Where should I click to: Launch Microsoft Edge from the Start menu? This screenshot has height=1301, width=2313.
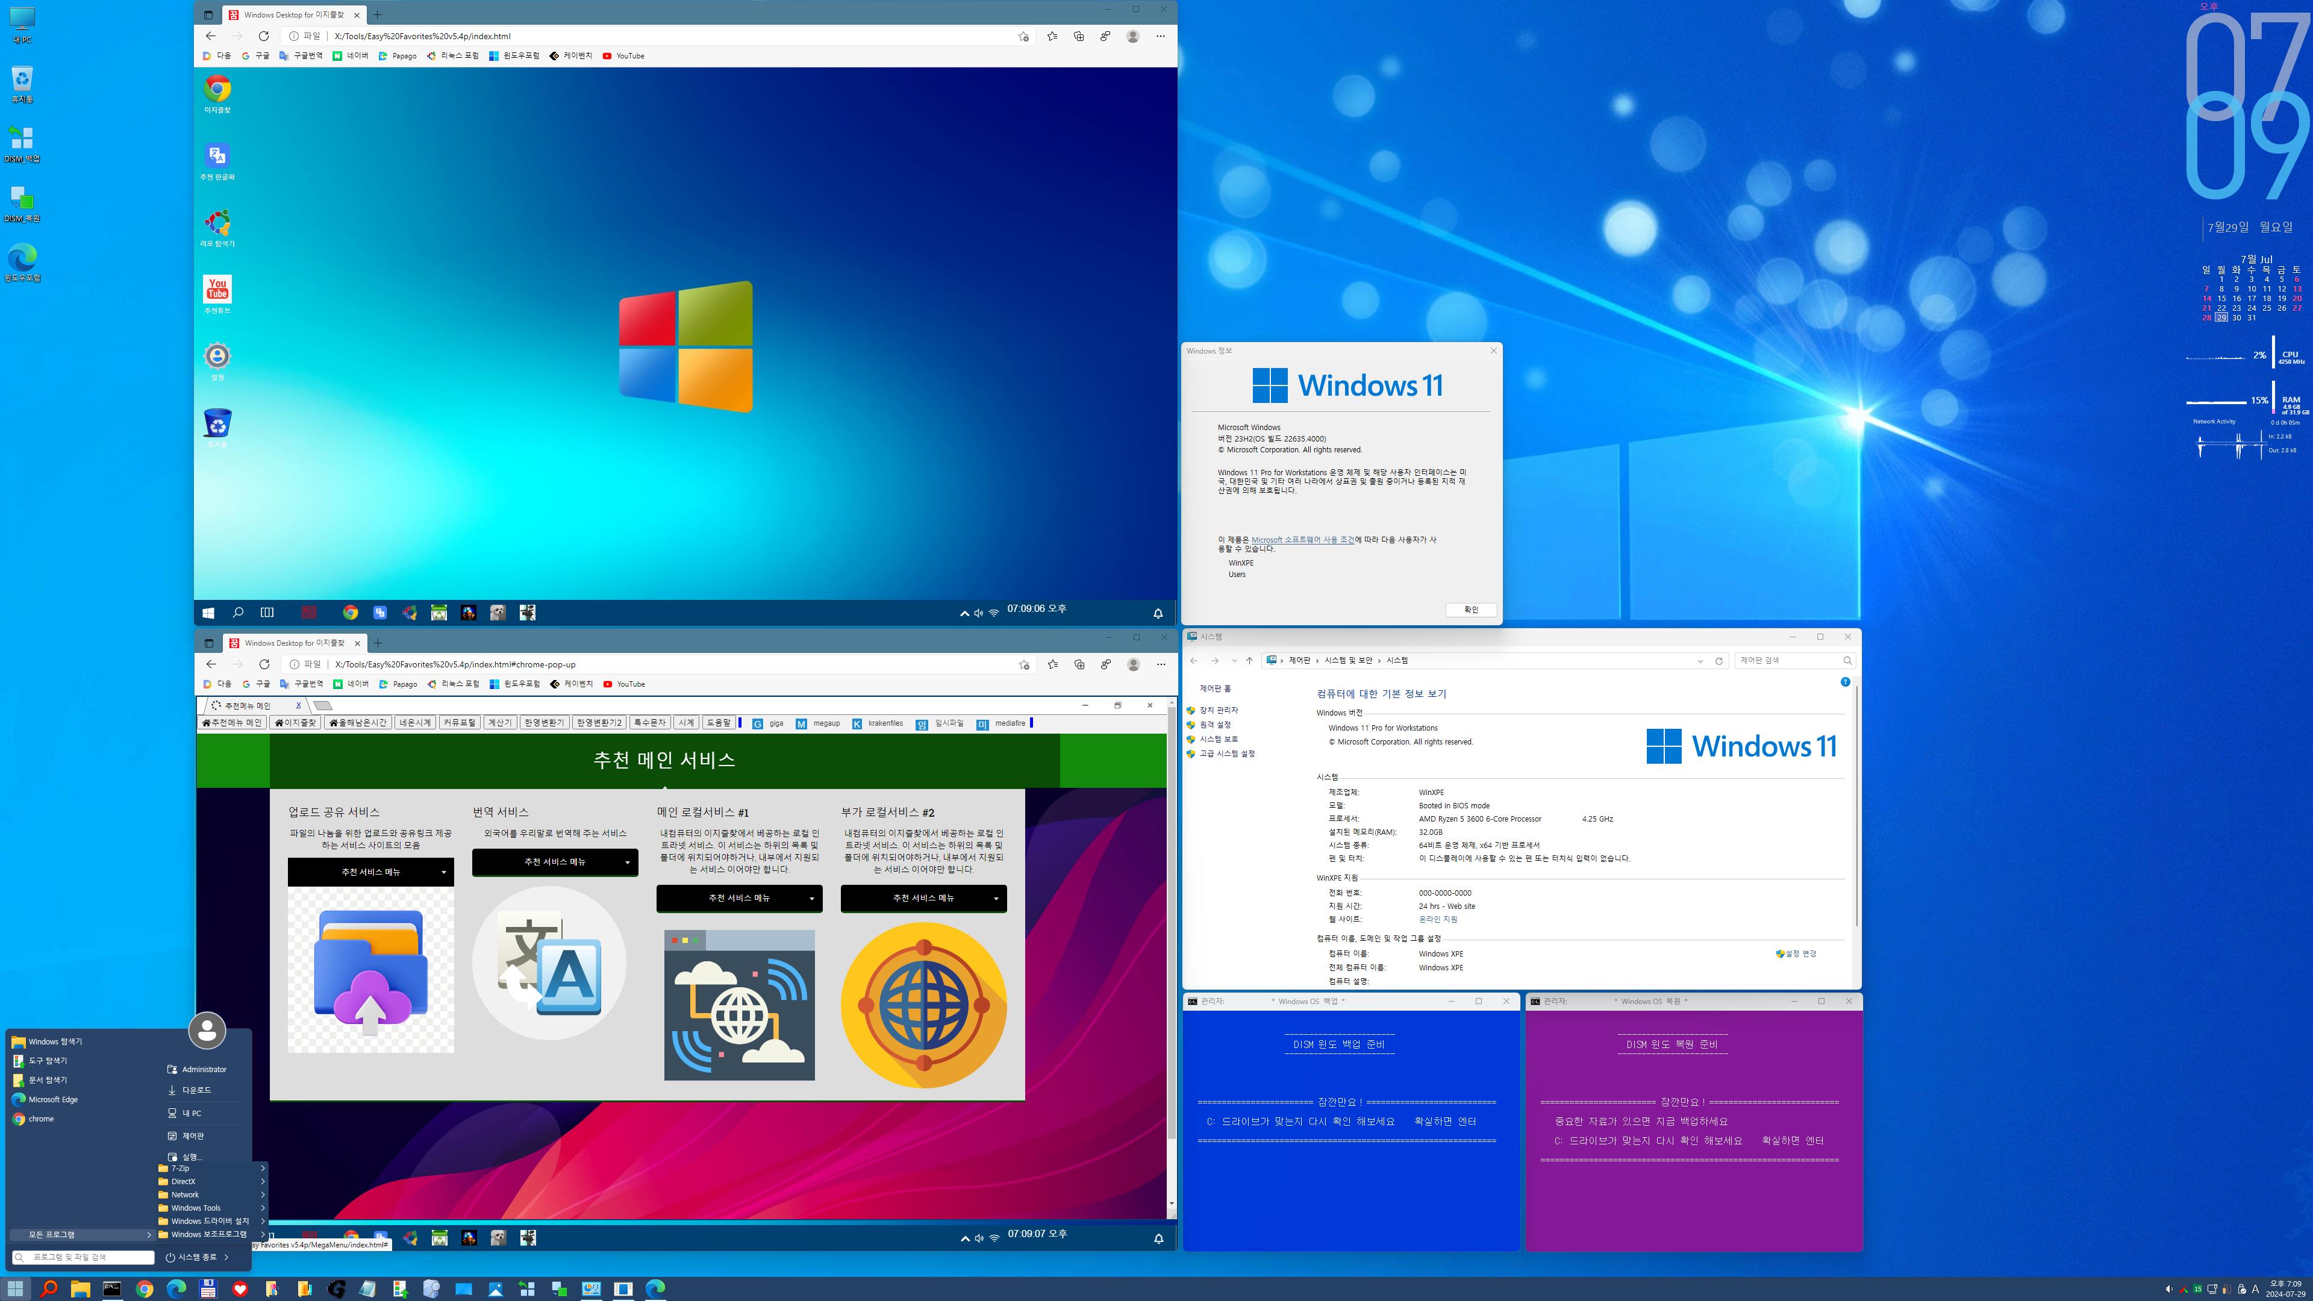pyautogui.click(x=45, y=1099)
